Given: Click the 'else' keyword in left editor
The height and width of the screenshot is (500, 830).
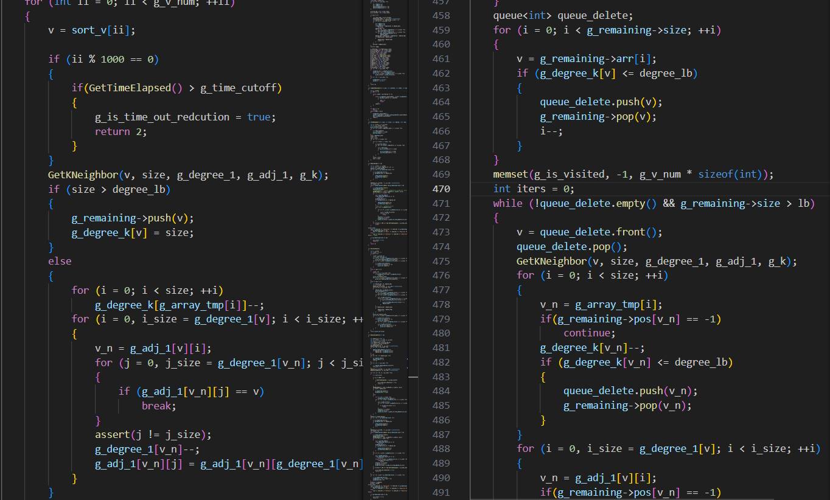Looking at the screenshot, I should (x=60, y=261).
